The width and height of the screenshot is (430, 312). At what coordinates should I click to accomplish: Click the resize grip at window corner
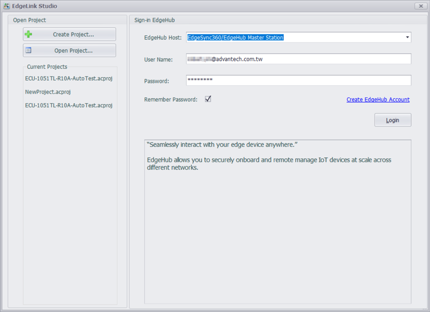[x=426, y=309]
